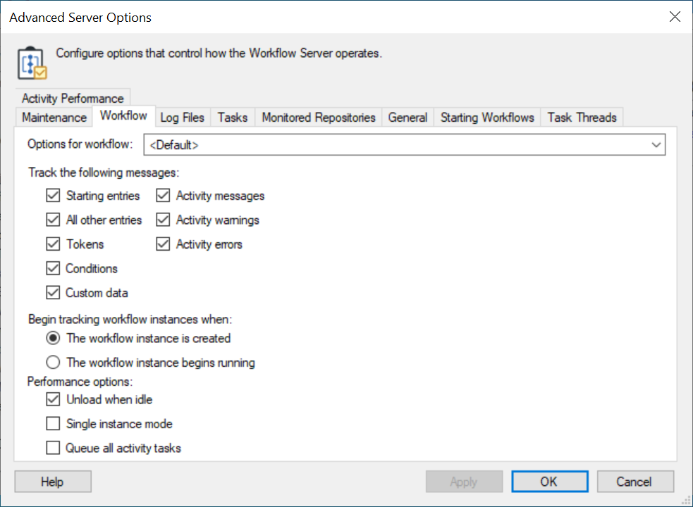Screen dimensions: 693x507
Task: Enable Single instance mode
Action: pos(54,424)
